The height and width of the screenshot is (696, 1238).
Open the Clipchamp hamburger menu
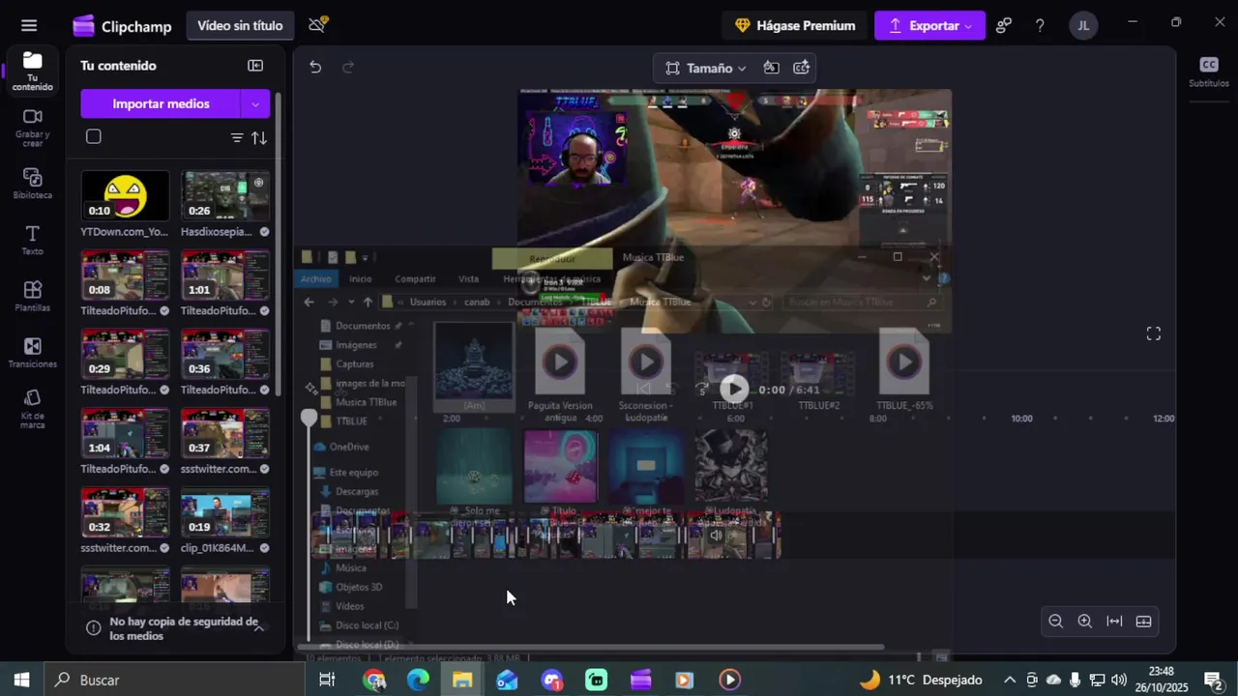(29, 26)
